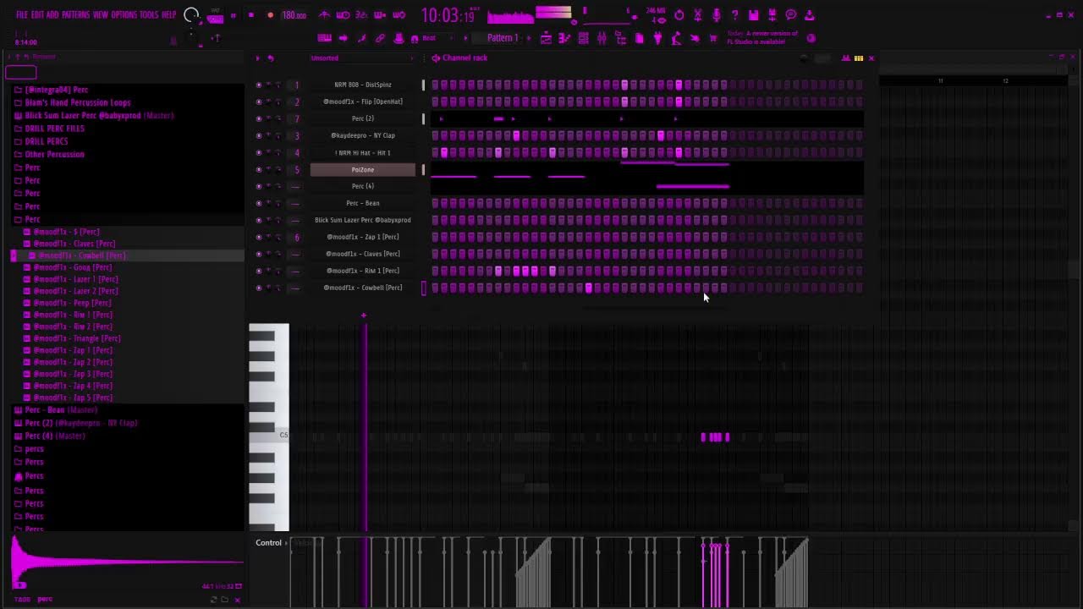Open the Channel rack toolbar icon
Viewport: 1083px width, 609px height.
[x=583, y=38]
